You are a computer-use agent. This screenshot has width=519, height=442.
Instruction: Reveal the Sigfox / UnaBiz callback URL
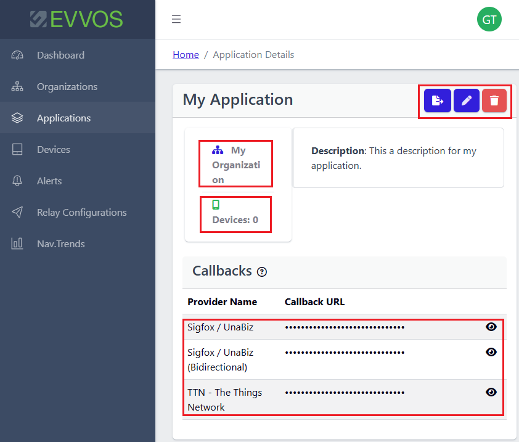click(x=491, y=327)
